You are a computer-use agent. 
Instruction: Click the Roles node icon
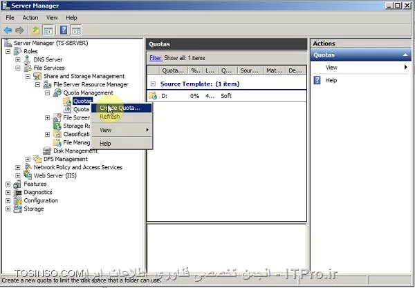pos(18,51)
